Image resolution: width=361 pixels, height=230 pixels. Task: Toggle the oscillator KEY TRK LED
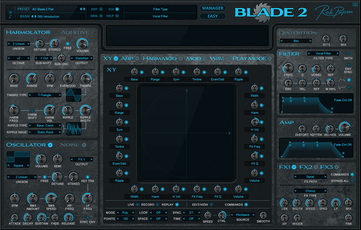click(x=87, y=177)
